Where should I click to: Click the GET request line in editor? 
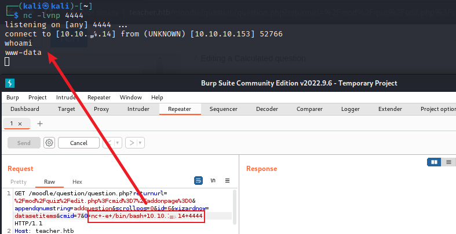[91, 194]
